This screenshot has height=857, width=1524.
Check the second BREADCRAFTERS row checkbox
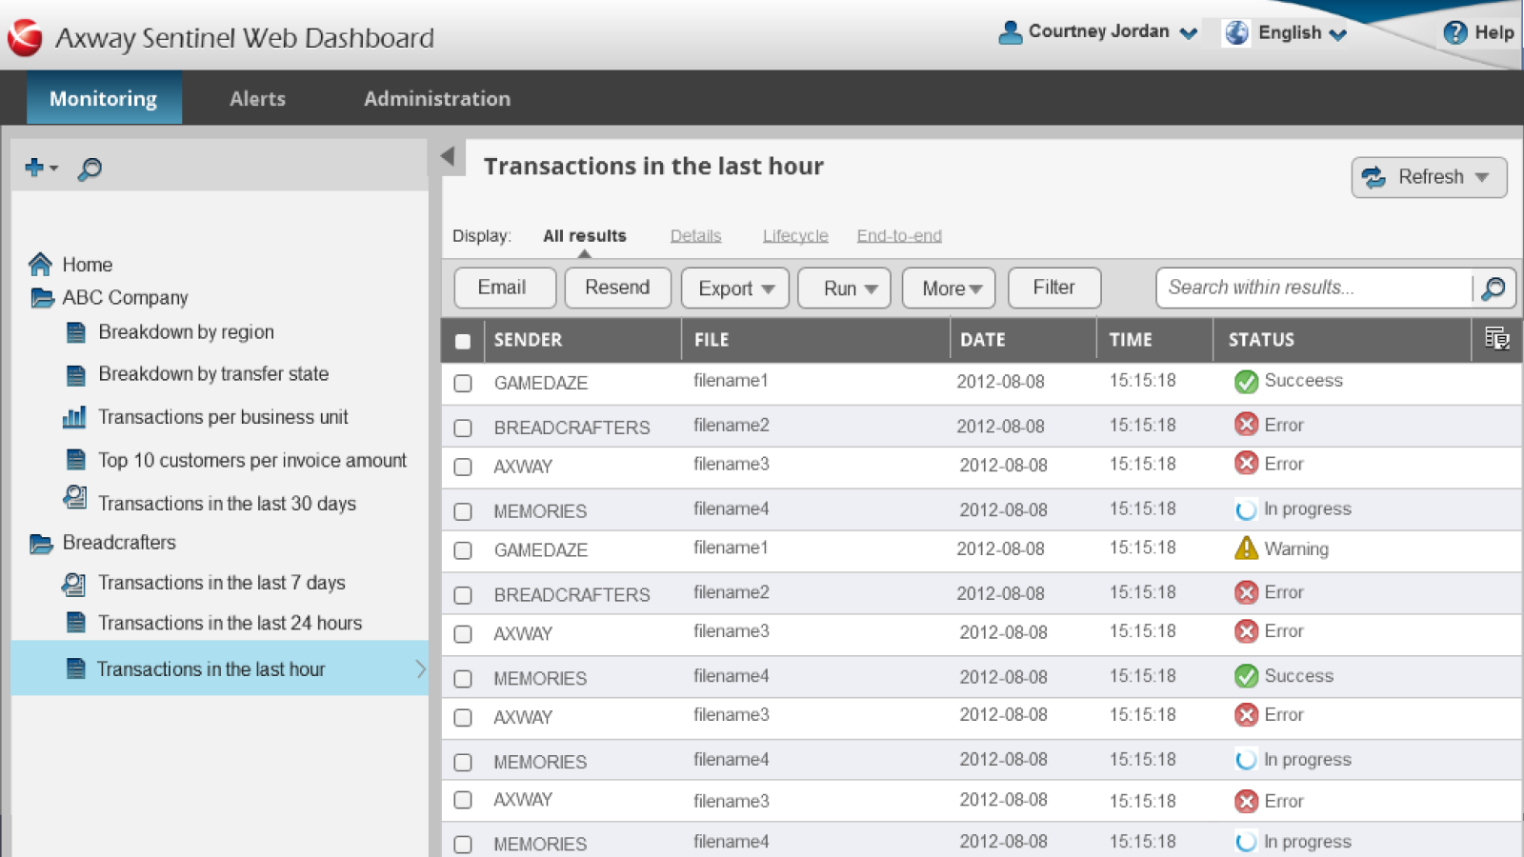point(463,595)
